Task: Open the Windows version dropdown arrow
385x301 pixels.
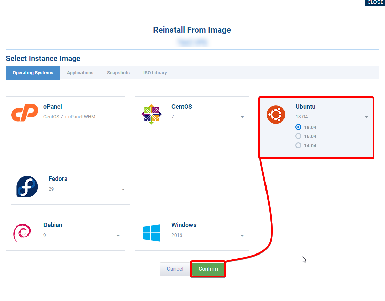Action: pyautogui.click(x=242, y=236)
